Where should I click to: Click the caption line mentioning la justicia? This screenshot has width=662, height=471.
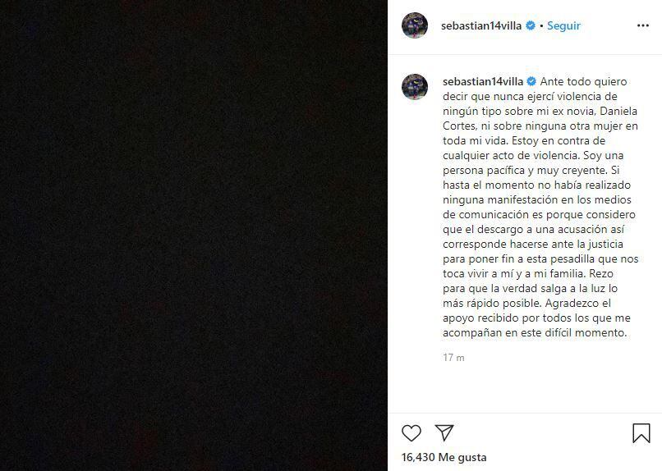click(x=533, y=245)
